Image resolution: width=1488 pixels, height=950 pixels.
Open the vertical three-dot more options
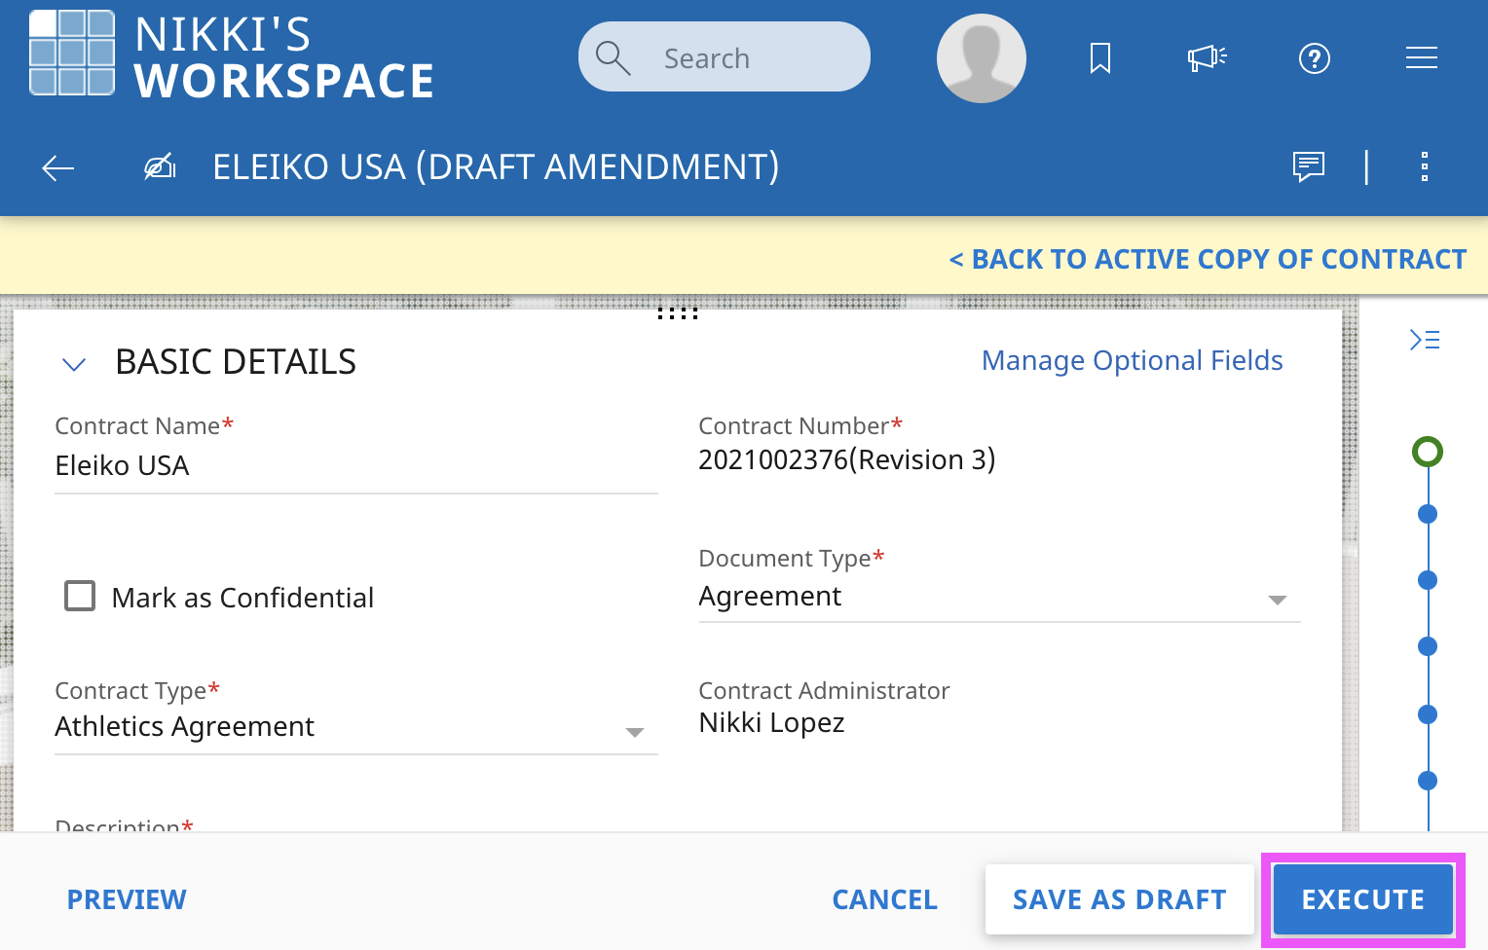pyautogui.click(x=1424, y=166)
